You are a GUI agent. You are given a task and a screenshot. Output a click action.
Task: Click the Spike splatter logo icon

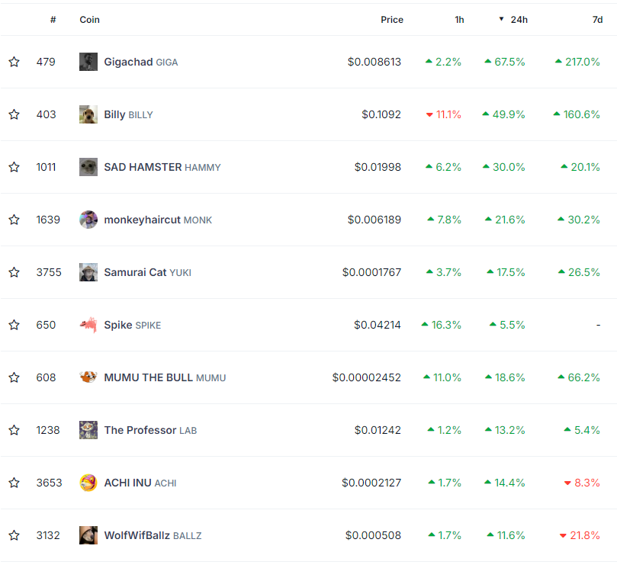point(88,325)
